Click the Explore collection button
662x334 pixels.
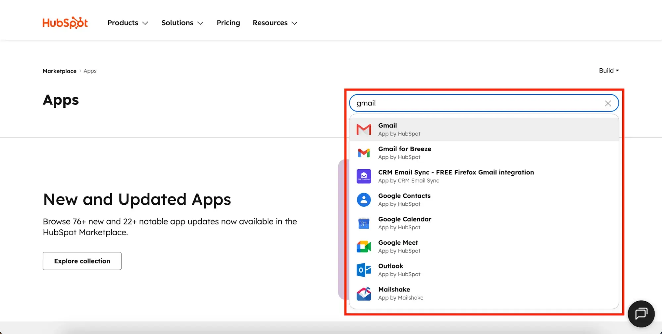click(x=82, y=261)
